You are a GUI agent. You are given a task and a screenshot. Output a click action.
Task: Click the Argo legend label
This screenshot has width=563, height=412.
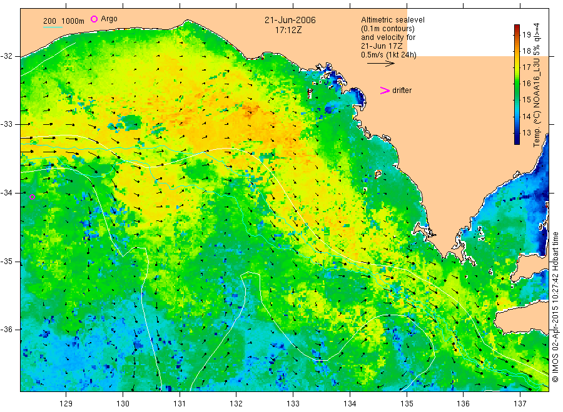(109, 19)
